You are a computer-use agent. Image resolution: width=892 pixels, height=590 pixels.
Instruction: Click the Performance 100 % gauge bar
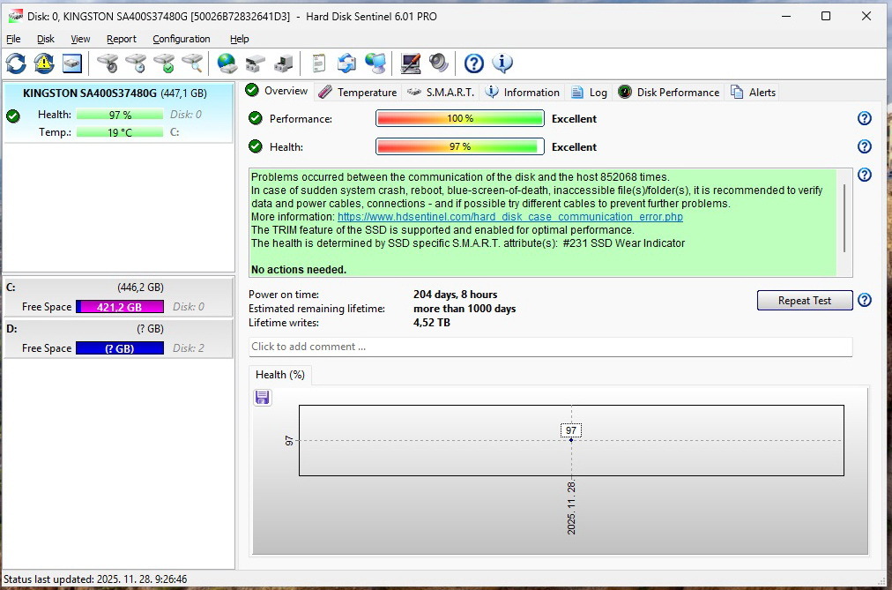pyautogui.click(x=459, y=118)
